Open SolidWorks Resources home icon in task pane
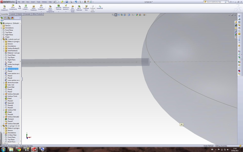243x152 pixels. tap(236, 22)
